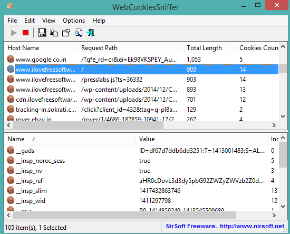290x234 pixels.
Task: Sort by the Total Length column header
Action: [209, 48]
